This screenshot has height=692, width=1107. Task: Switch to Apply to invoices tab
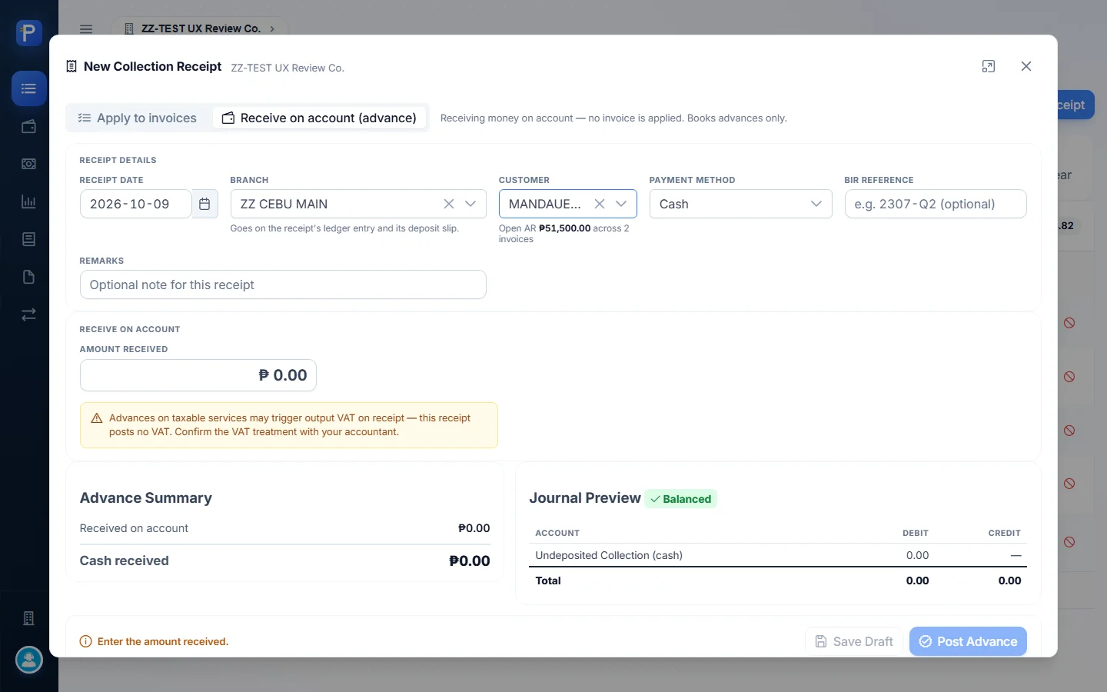138,118
